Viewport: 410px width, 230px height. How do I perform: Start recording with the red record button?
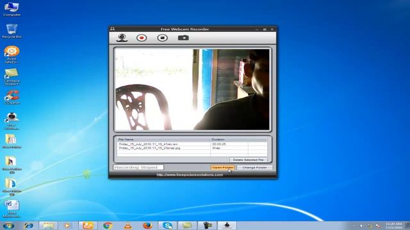tap(142, 38)
